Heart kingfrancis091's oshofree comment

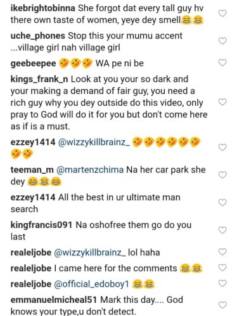pyautogui.click(x=222, y=230)
